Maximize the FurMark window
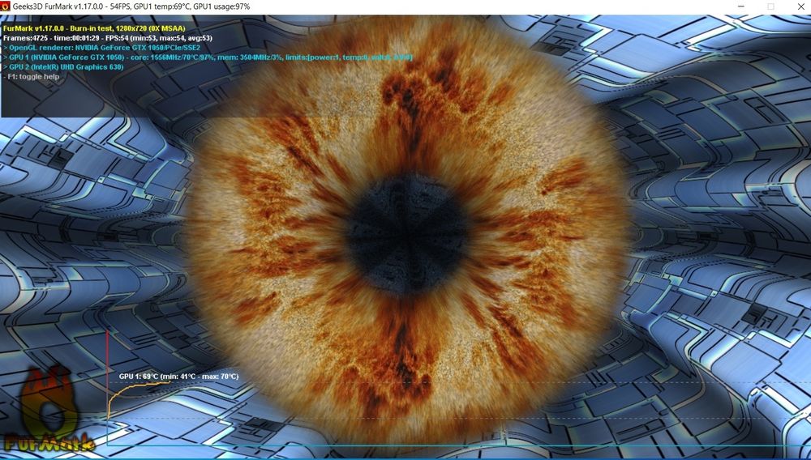The height and width of the screenshot is (460, 811). (770, 6)
